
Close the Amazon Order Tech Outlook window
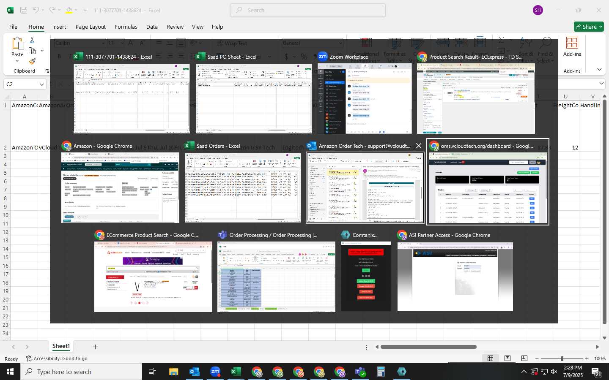coord(418,146)
